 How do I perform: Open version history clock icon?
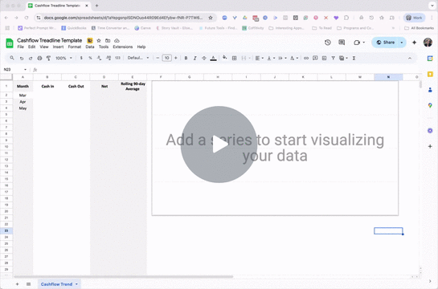point(328,43)
